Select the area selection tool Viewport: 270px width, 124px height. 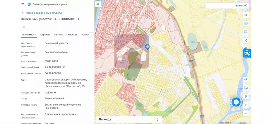pos(246,32)
